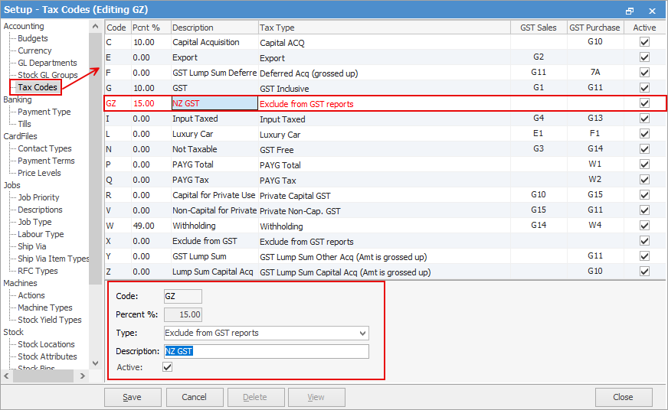Click the tree vertical scrollbar thumb
This screenshot has height=410, width=668.
pyautogui.click(x=95, y=158)
